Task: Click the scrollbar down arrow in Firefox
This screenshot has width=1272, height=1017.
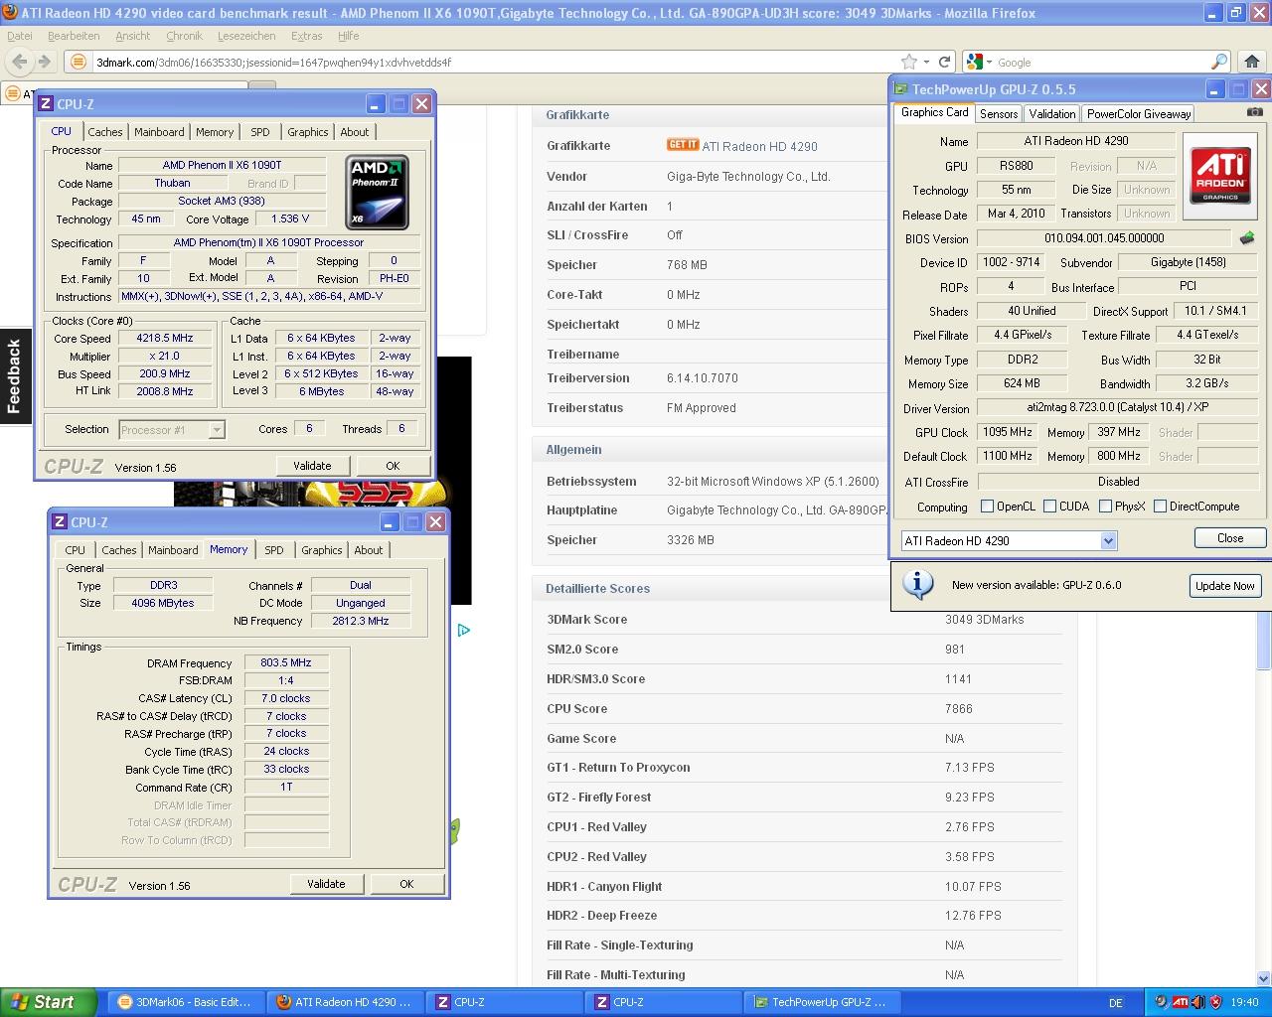Action: coord(1264,977)
